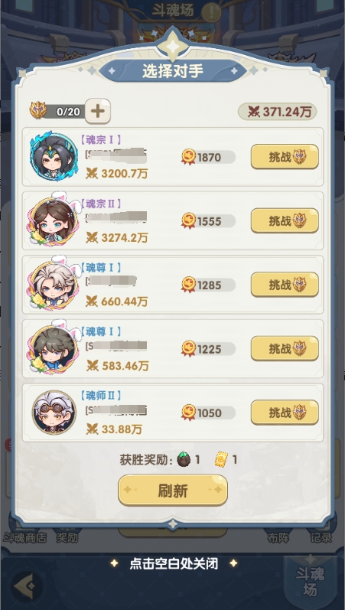Open the info exclamation icon at top
The image size is (345, 610).
tap(212, 12)
